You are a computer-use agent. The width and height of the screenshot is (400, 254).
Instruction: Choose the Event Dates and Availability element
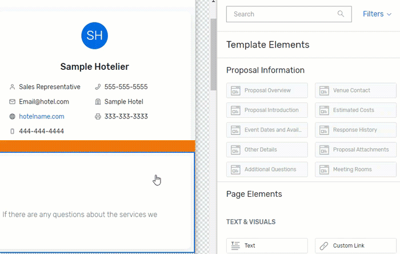[x=267, y=130]
